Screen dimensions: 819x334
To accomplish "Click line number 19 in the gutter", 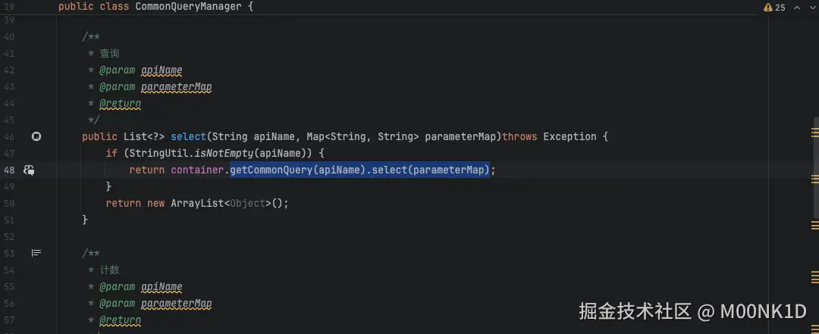I will (x=9, y=7).
